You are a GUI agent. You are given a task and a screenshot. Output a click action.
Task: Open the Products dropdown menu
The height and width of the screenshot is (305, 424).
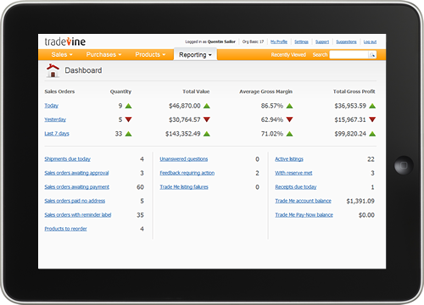[x=150, y=54]
